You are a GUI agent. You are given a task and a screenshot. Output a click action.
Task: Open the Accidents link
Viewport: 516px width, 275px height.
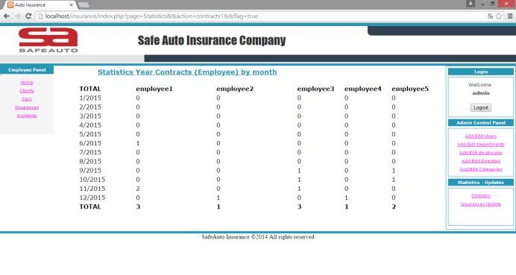coord(27,116)
